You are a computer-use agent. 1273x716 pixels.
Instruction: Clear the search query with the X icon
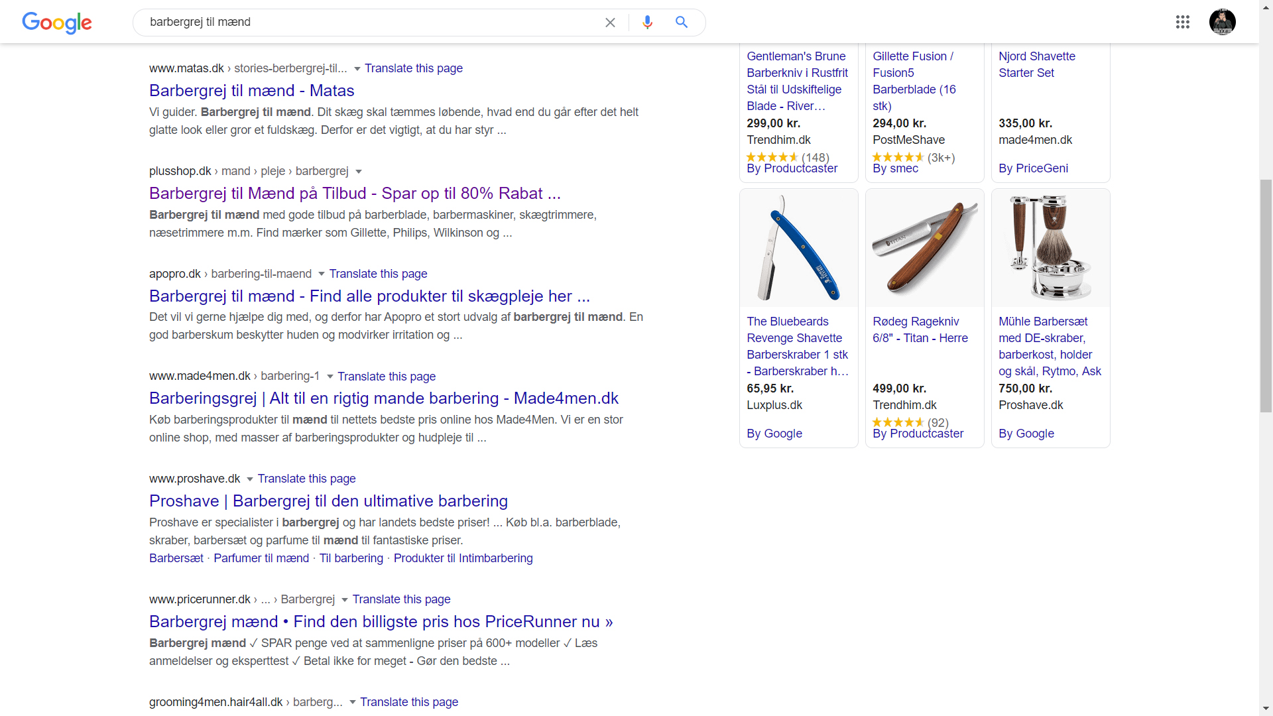(x=610, y=23)
